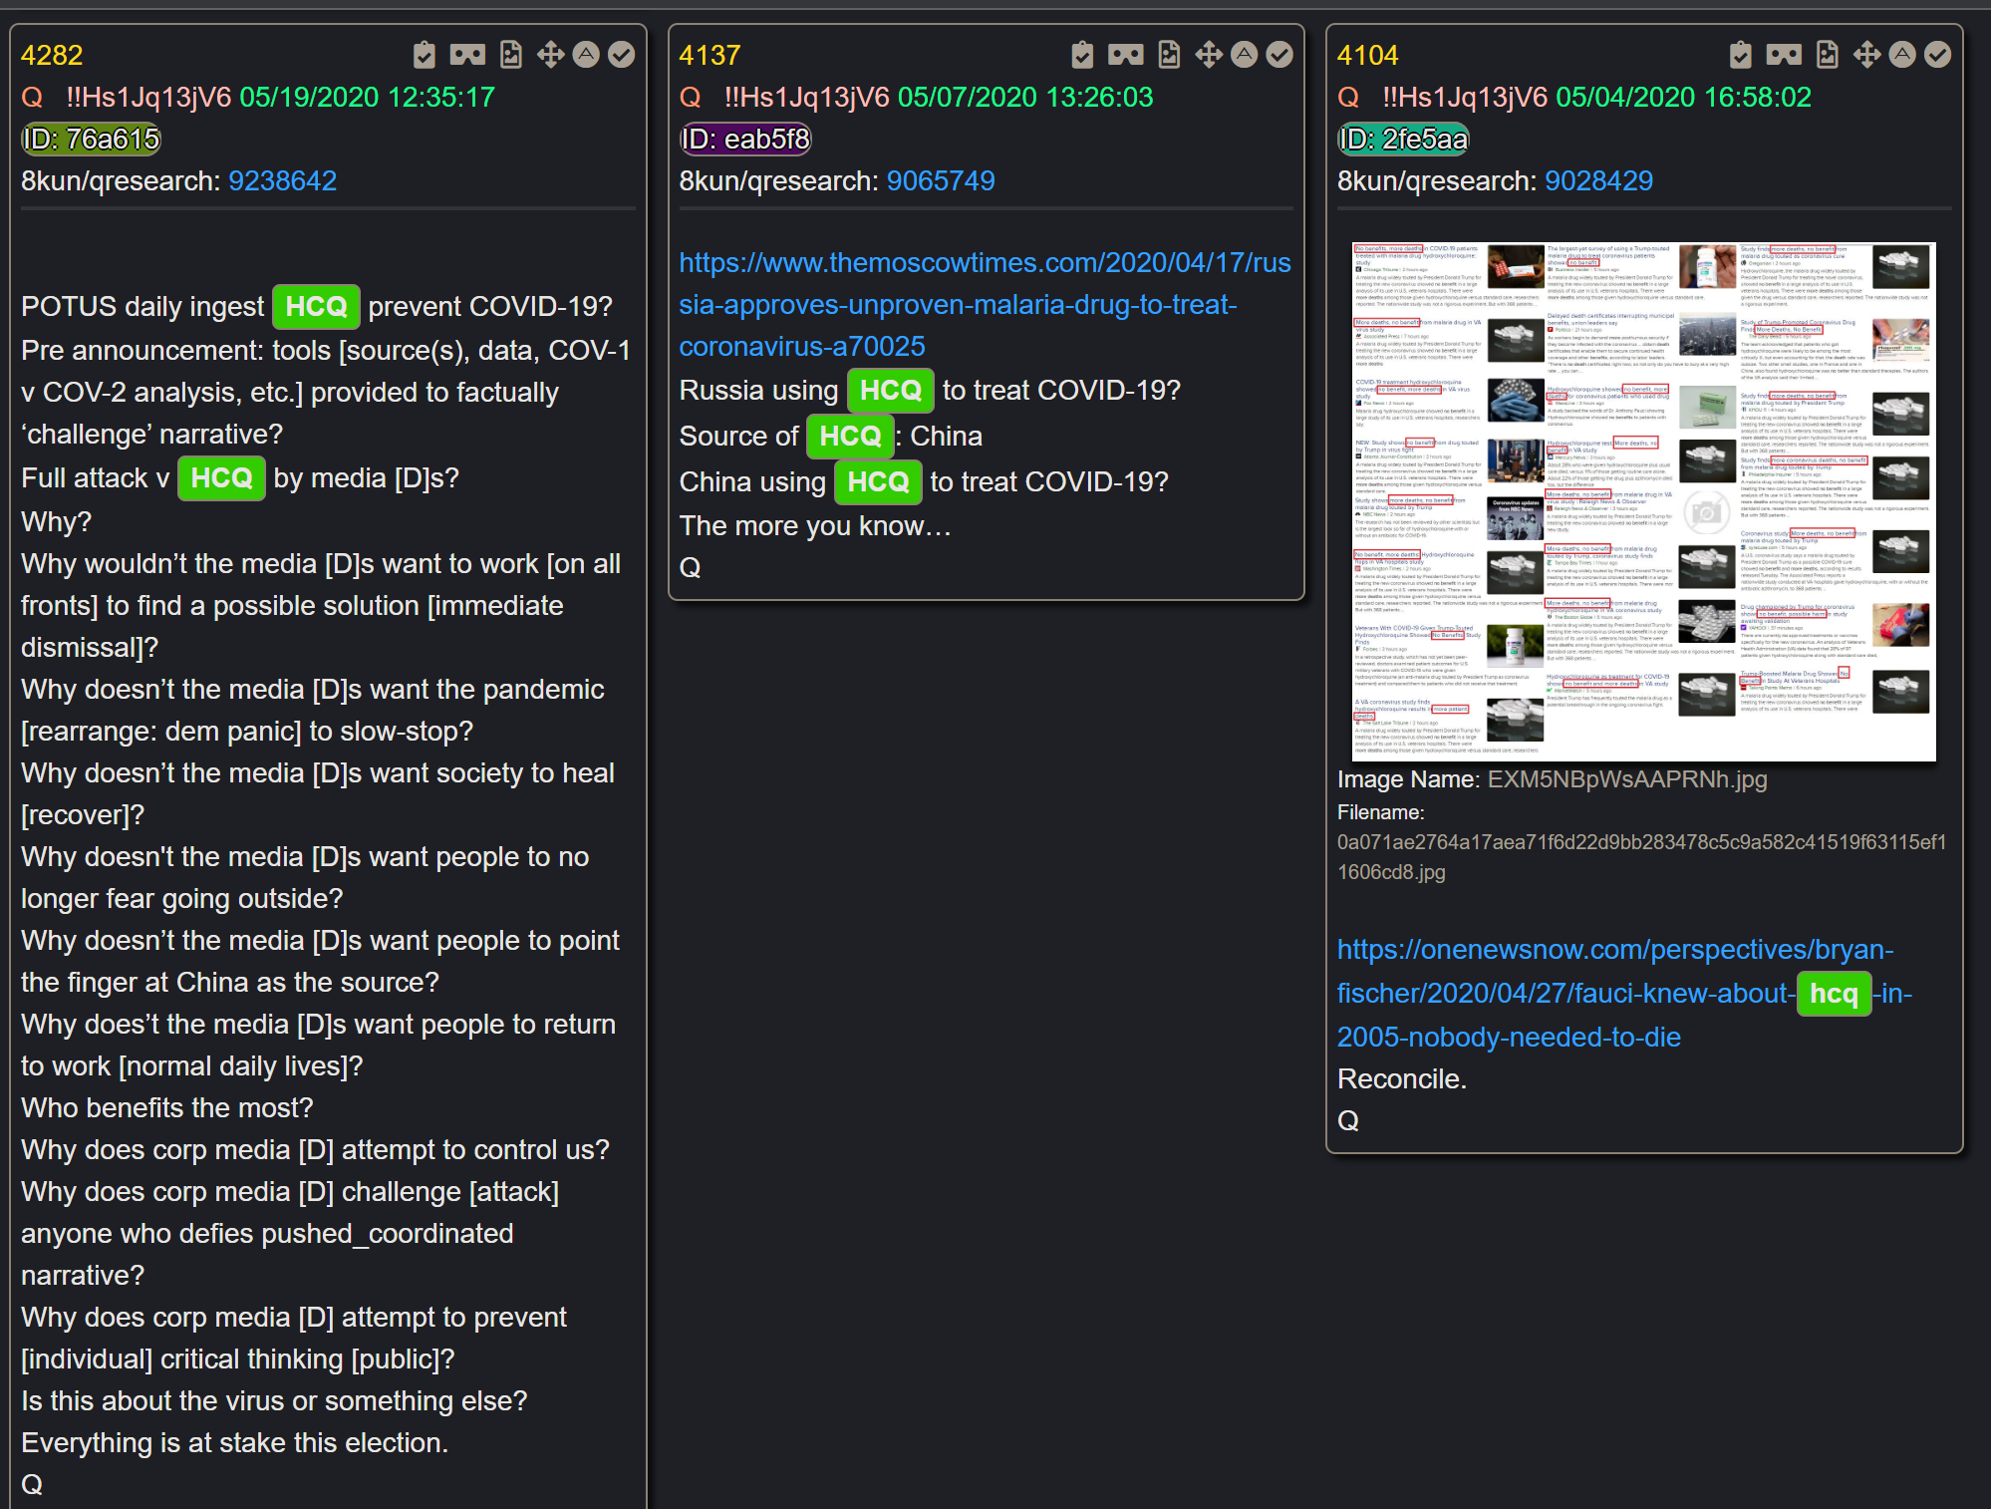Click the tripcode !!Hs1Jq13jV6 in post 4137

tap(806, 98)
